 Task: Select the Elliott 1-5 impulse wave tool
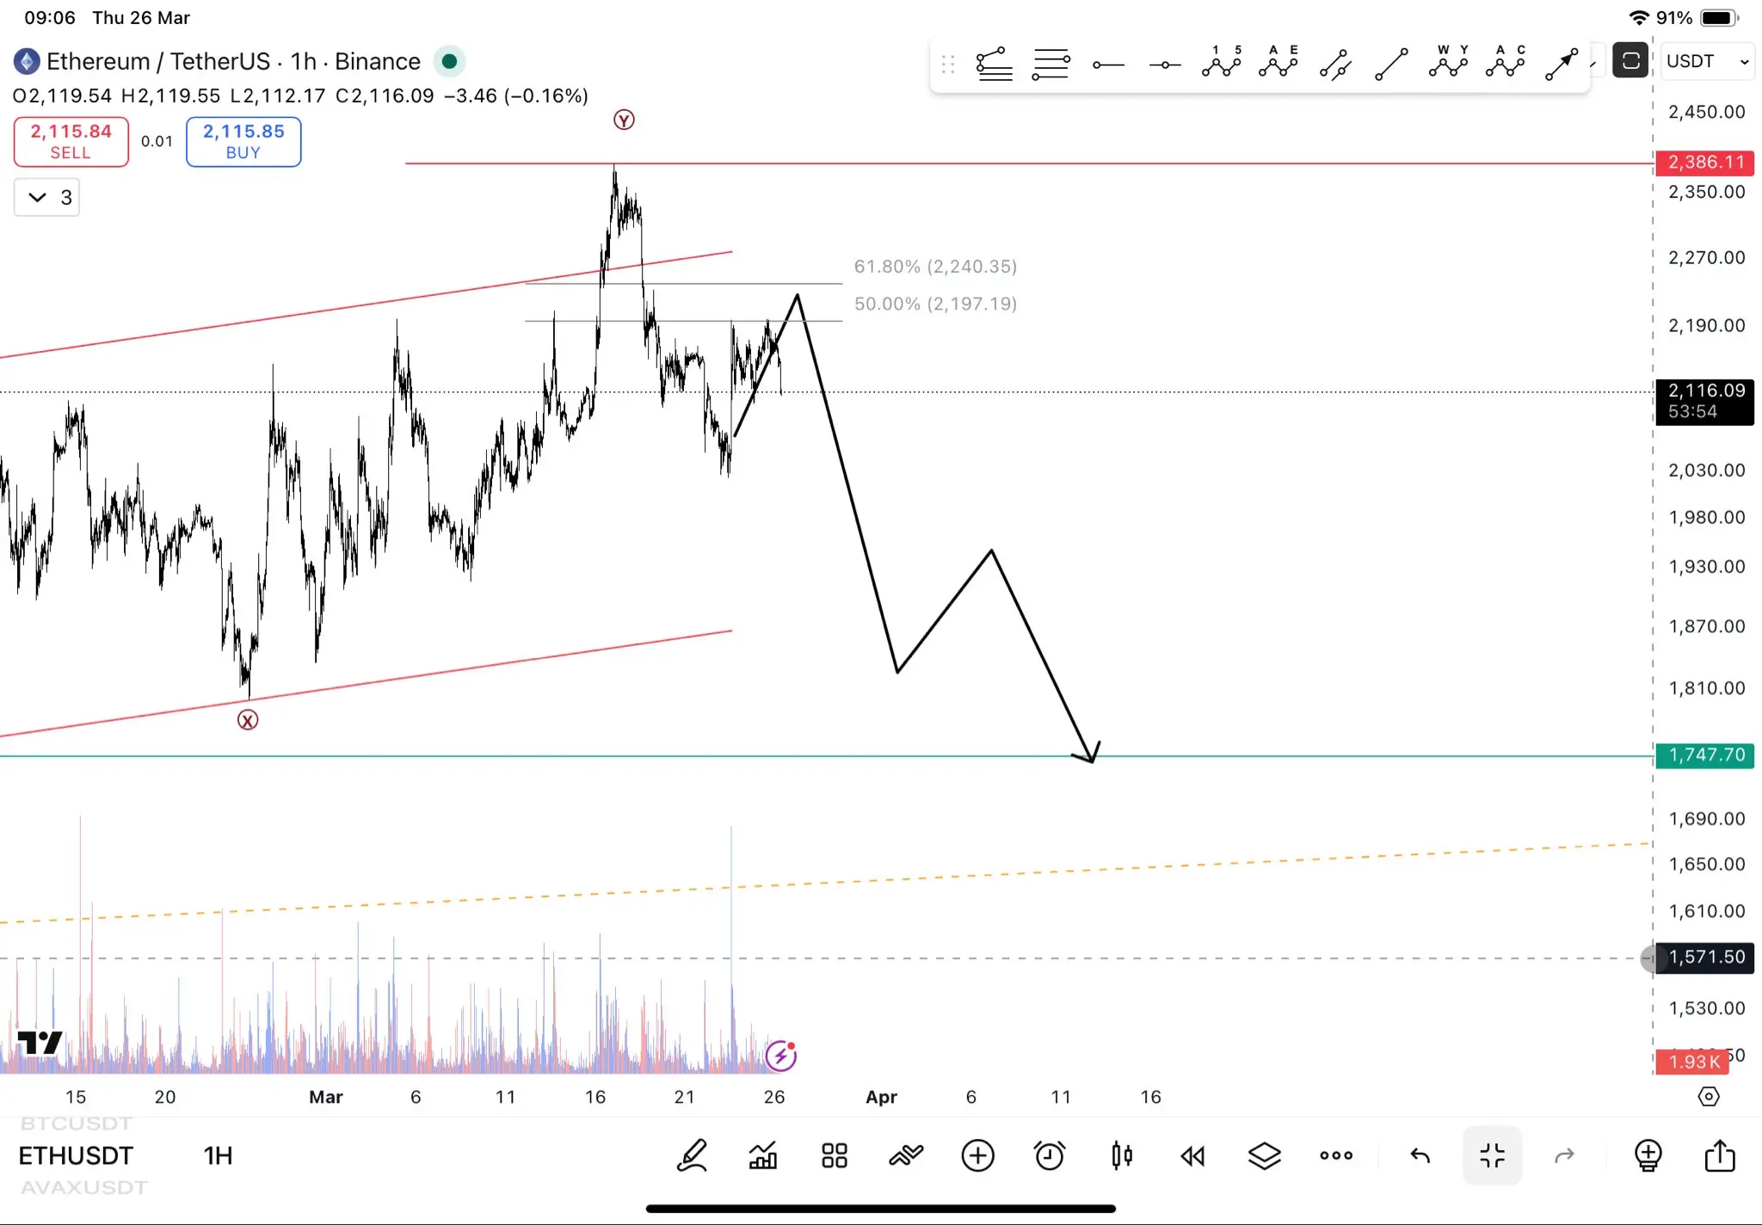click(1222, 63)
